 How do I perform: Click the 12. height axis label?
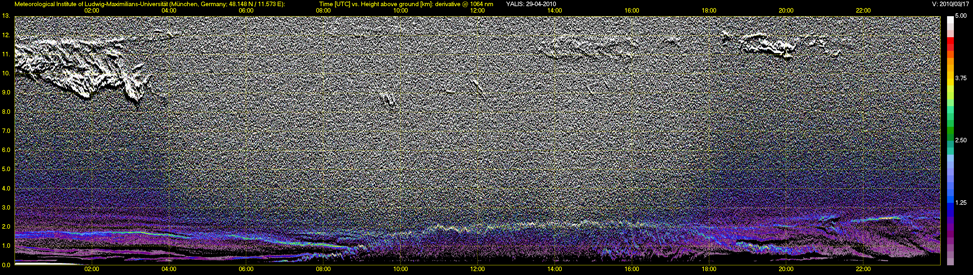(x=6, y=35)
